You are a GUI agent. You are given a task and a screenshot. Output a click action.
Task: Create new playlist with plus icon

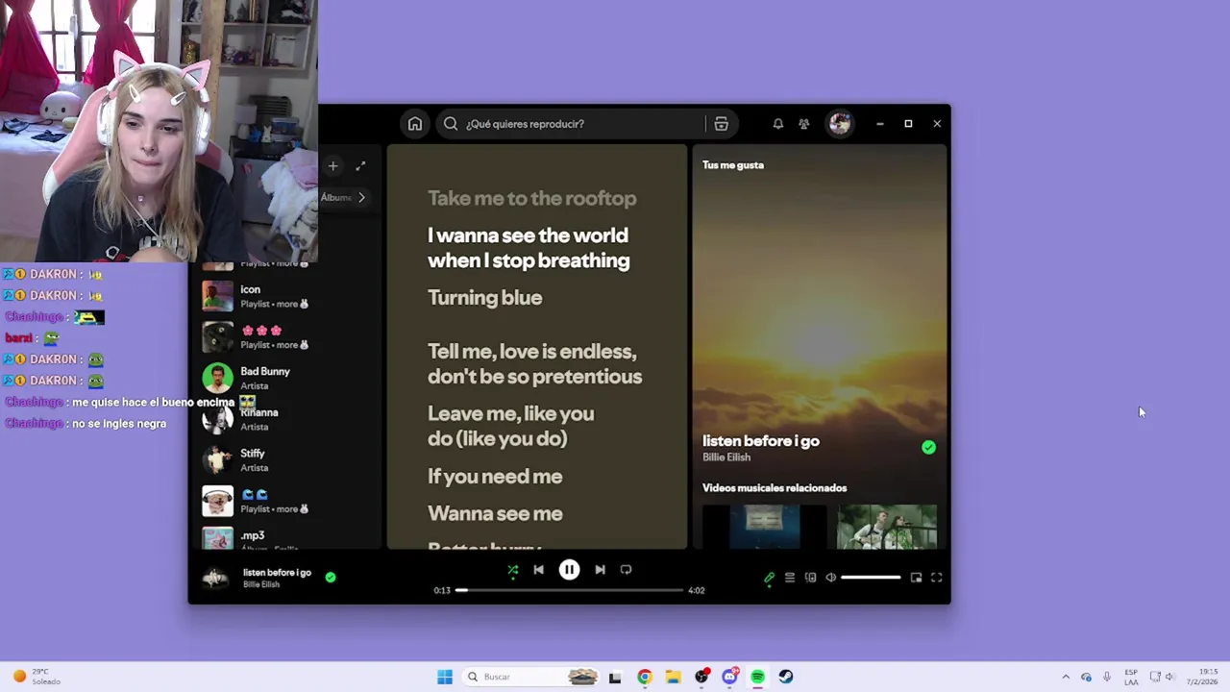coord(332,166)
